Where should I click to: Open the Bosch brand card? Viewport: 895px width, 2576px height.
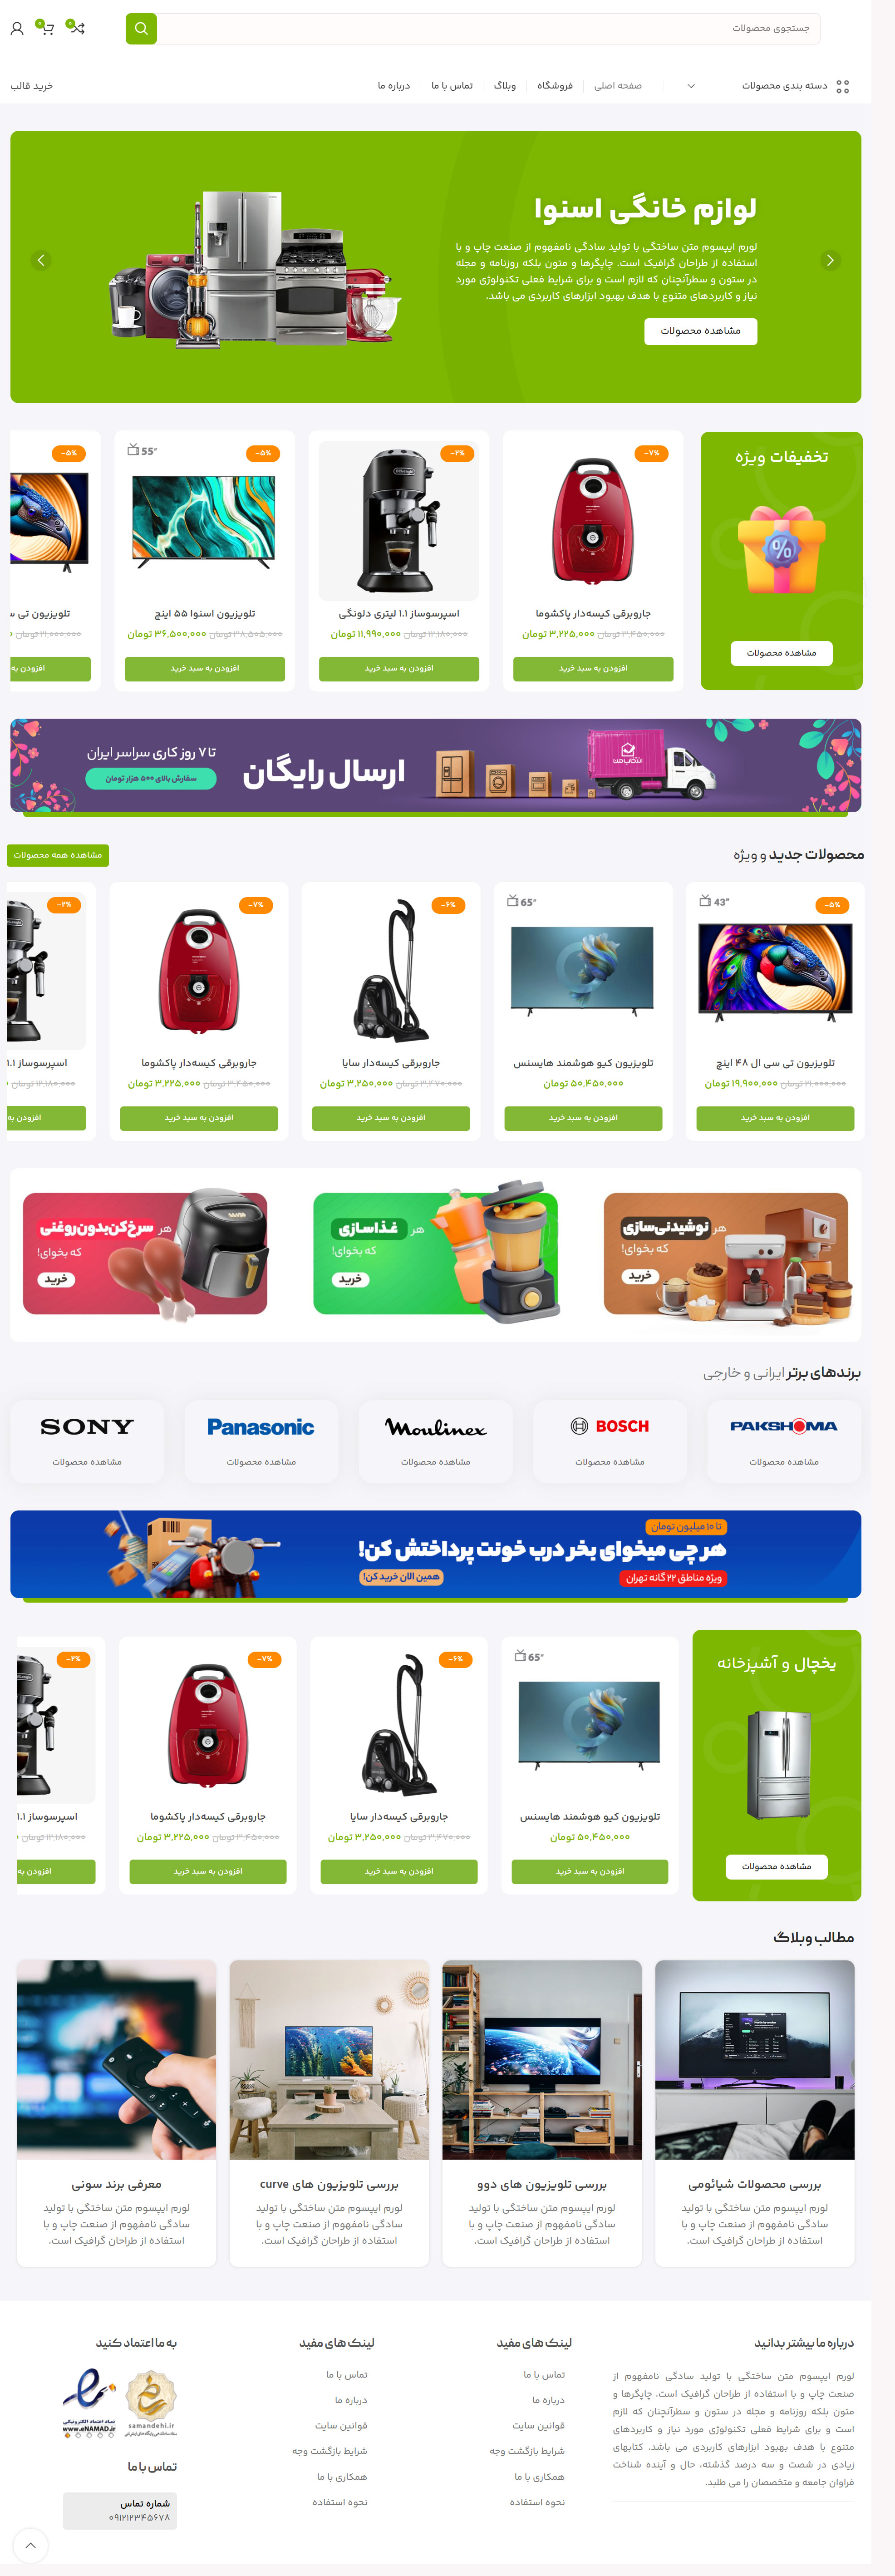[x=610, y=1441]
